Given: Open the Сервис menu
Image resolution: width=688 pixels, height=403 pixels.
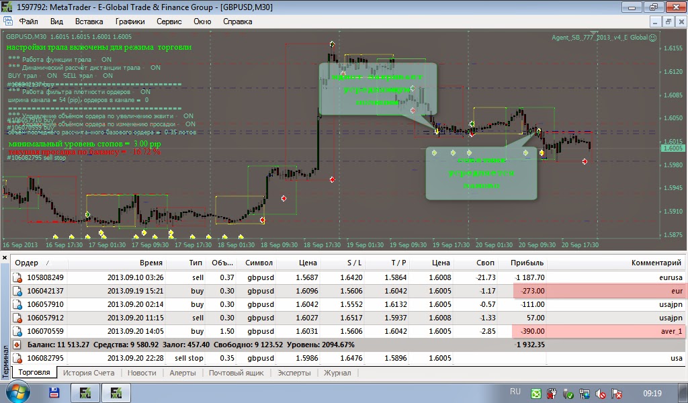Looking at the screenshot, I should [169, 21].
